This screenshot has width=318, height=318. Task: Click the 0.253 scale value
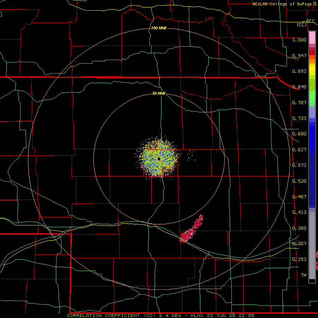(x=299, y=259)
